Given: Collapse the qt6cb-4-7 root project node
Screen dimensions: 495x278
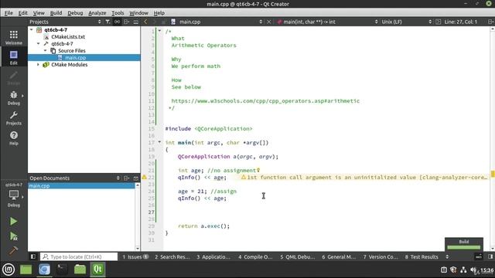Looking at the screenshot, I should (31, 29).
